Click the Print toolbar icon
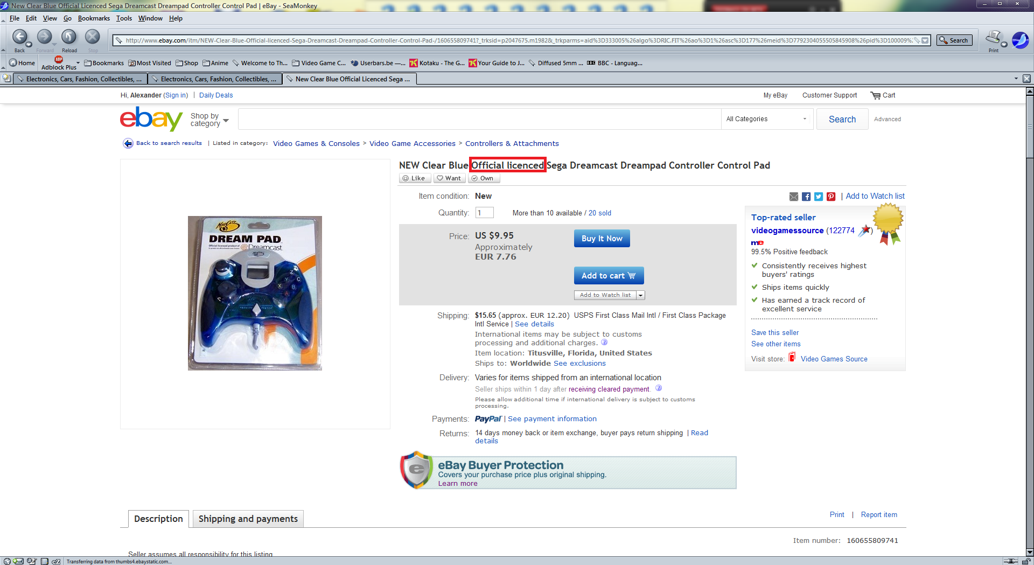The height and width of the screenshot is (565, 1034). click(x=993, y=37)
